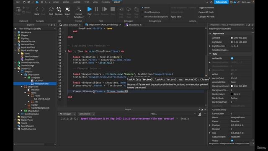268x151 pixels.
Task: Expand the Workspace tree node
Action: pos(15,32)
